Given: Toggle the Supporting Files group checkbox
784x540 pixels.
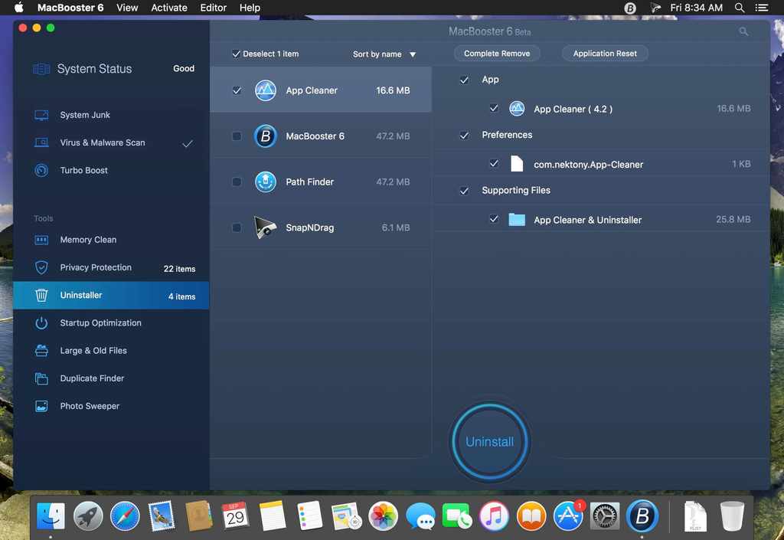Looking at the screenshot, I should (464, 191).
